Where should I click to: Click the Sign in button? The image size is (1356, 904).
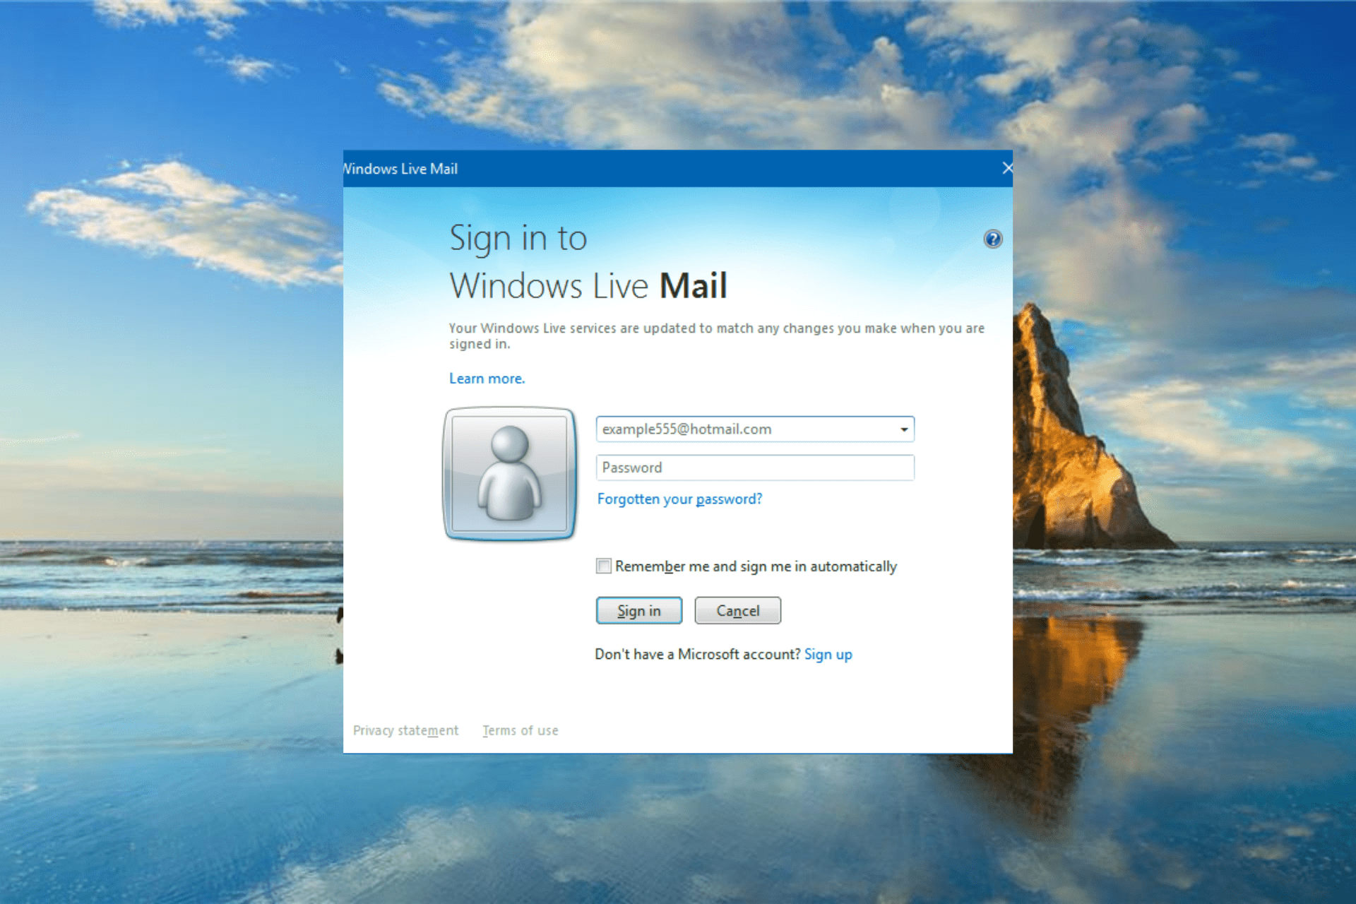click(x=639, y=610)
